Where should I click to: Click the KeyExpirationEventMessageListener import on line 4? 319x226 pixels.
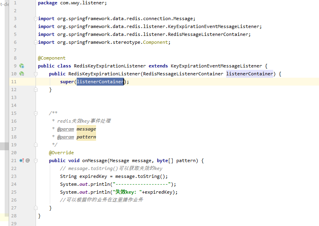[x=213, y=26]
